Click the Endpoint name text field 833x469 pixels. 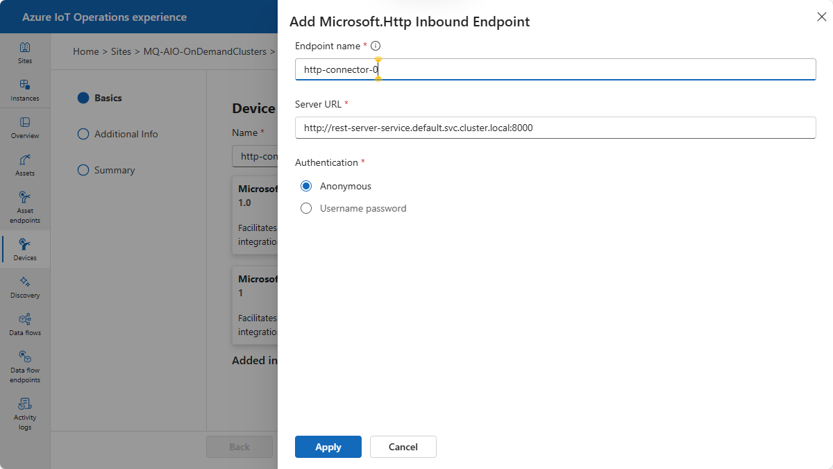click(x=555, y=69)
